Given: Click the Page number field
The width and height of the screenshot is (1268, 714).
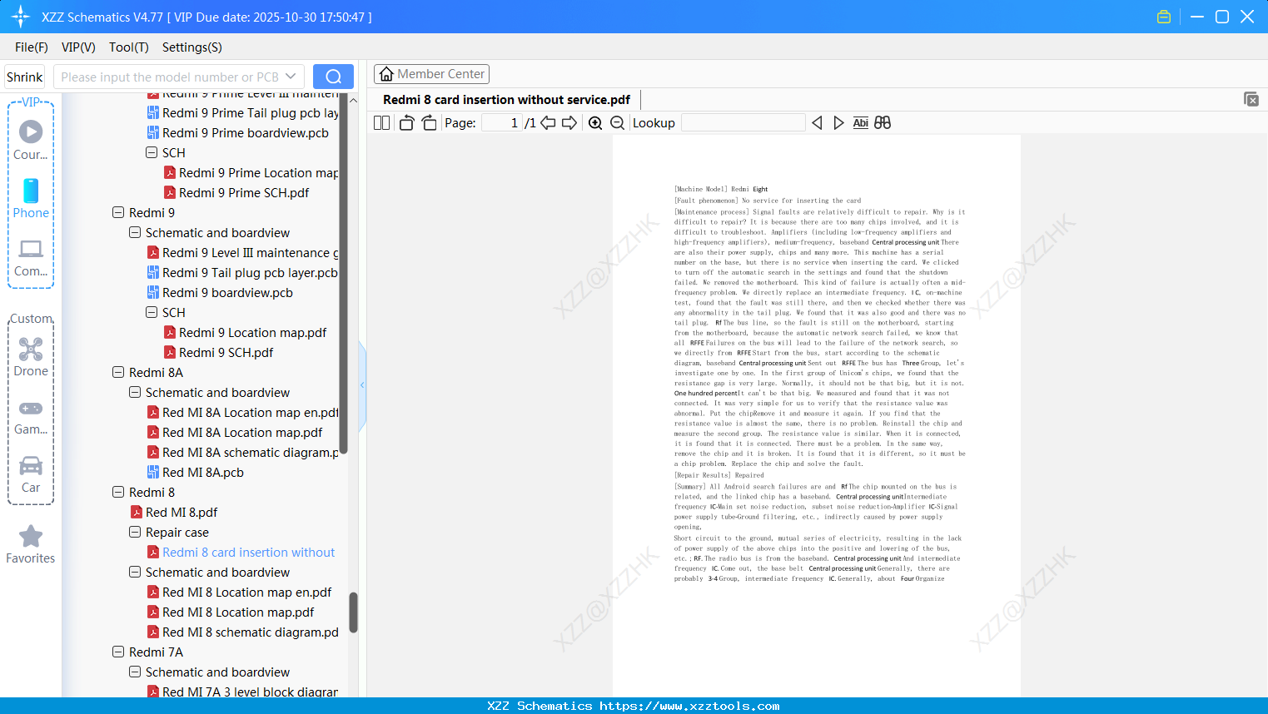Looking at the screenshot, I should click(502, 123).
